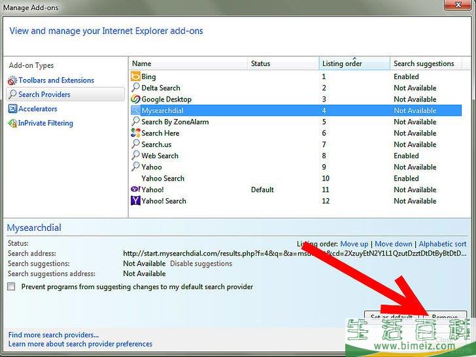The width and height of the screenshot is (476, 357).
Task: Close the Manage Add-ons window
Action: coord(458,5)
